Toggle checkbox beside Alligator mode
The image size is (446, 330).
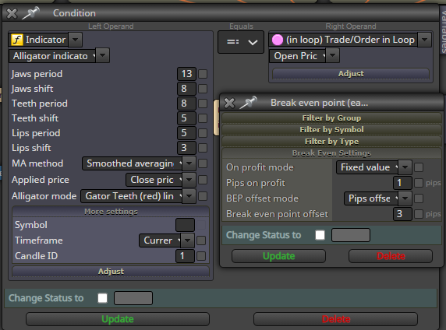coord(203,196)
